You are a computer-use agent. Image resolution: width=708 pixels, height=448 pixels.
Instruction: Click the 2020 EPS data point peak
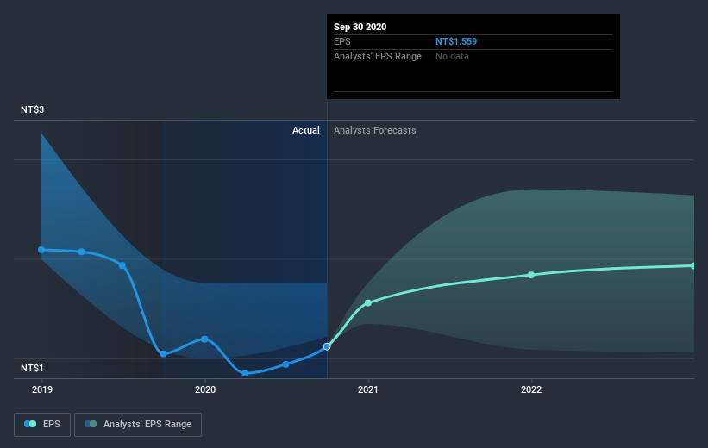pos(204,339)
